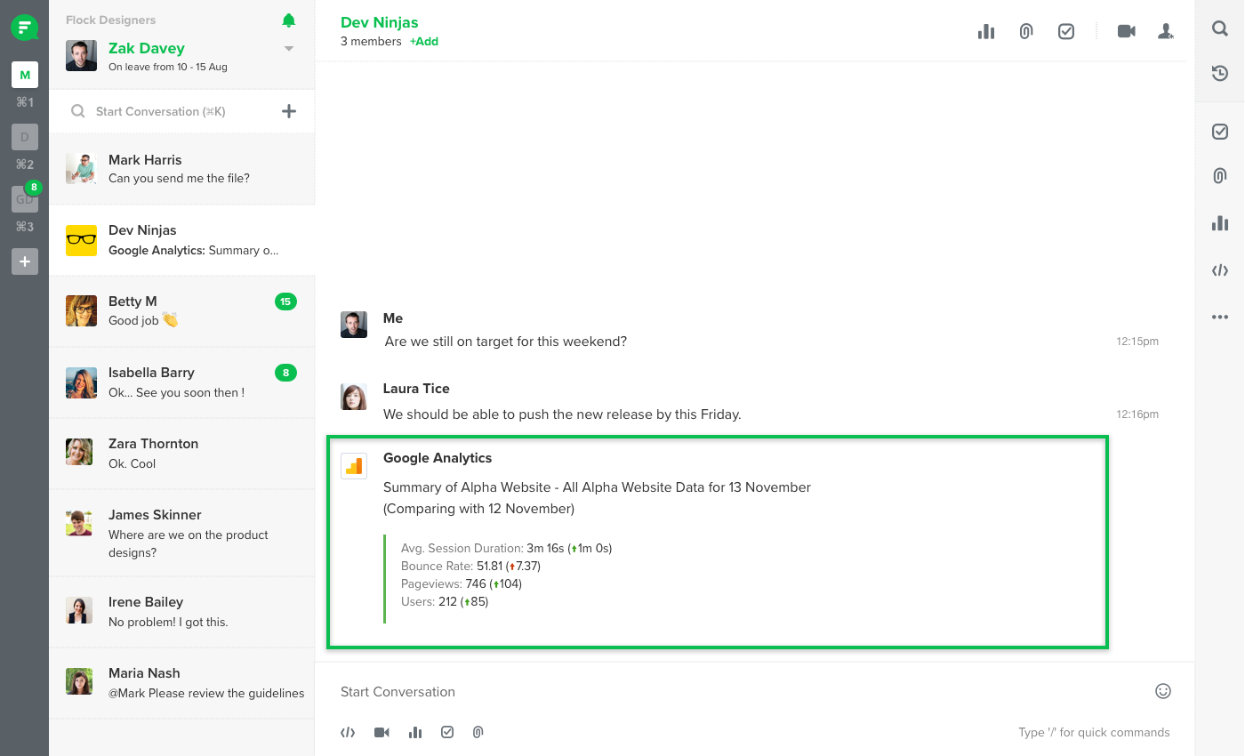Click the Google Analytics app icon
This screenshot has height=756, width=1245.
point(354,466)
